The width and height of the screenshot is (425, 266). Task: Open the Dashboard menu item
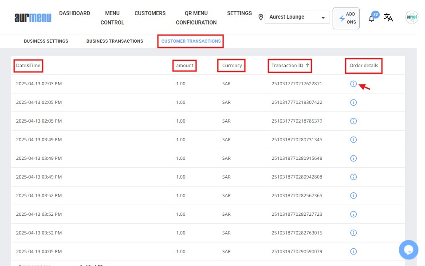tap(75, 13)
